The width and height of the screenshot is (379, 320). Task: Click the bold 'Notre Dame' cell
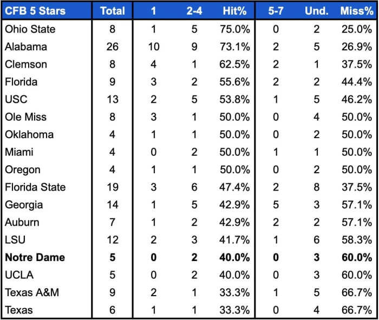[x=35, y=257]
